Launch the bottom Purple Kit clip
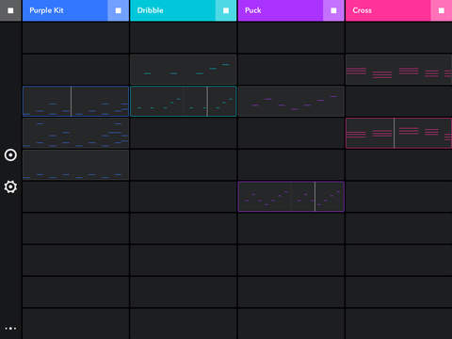Image resolution: width=452 pixels, height=339 pixels. click(75, 165)
